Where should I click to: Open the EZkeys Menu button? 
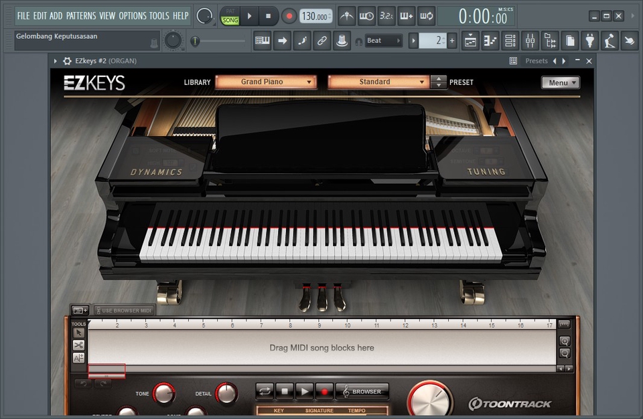coord(561,82)
